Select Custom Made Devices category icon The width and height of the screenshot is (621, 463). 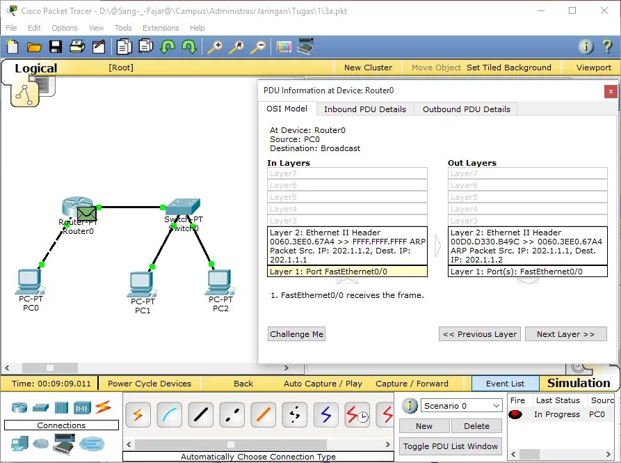tap(64, 444)
